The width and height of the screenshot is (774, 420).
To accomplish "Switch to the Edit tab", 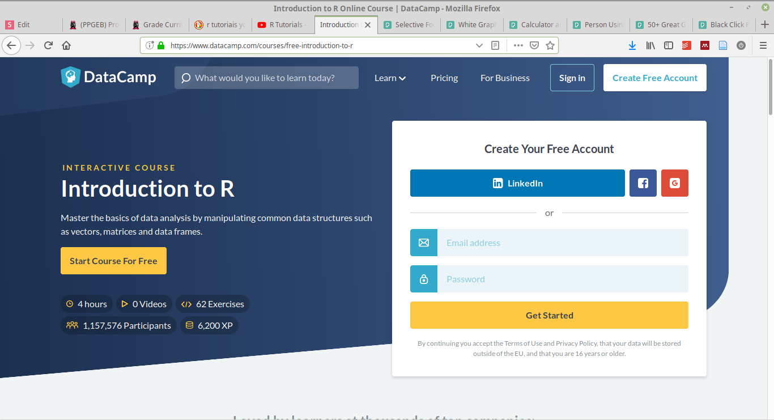I will (x=31, y=25).
